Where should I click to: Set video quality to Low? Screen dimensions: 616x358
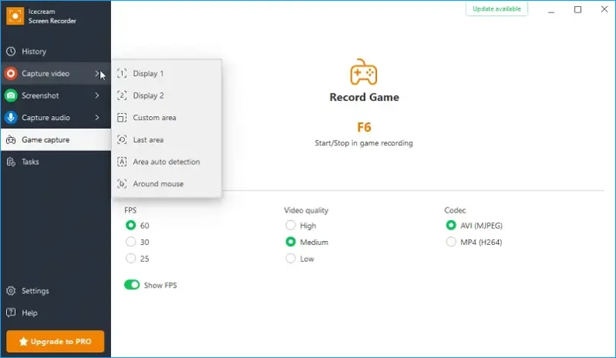290,259
